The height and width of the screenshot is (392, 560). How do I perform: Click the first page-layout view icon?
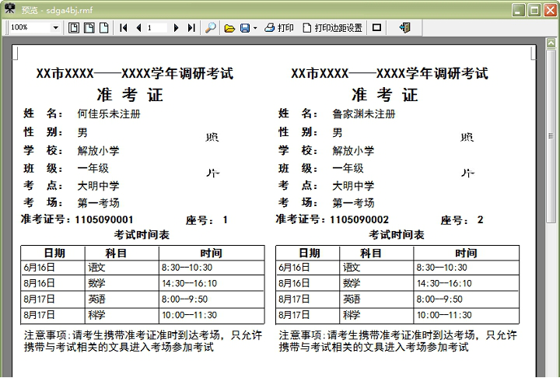click(x=74, y=27)
